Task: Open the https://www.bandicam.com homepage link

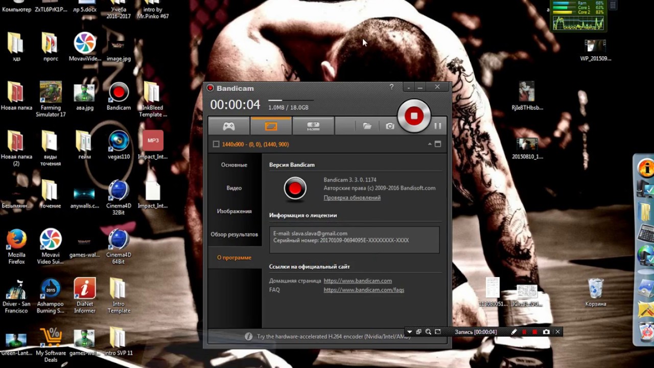Action: 358,281
